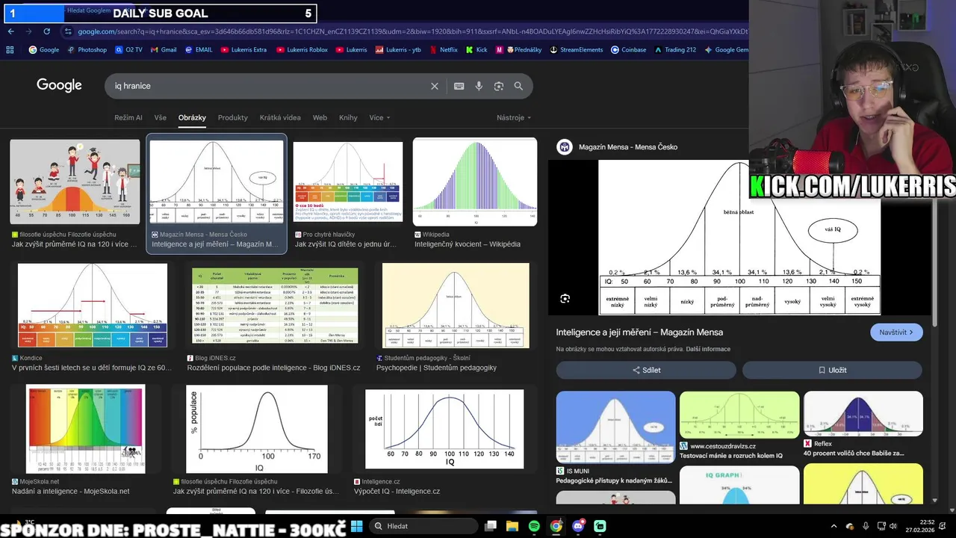956x538 pixels.
Task: Open the Gmail bookmark
Action: point(164,50)
